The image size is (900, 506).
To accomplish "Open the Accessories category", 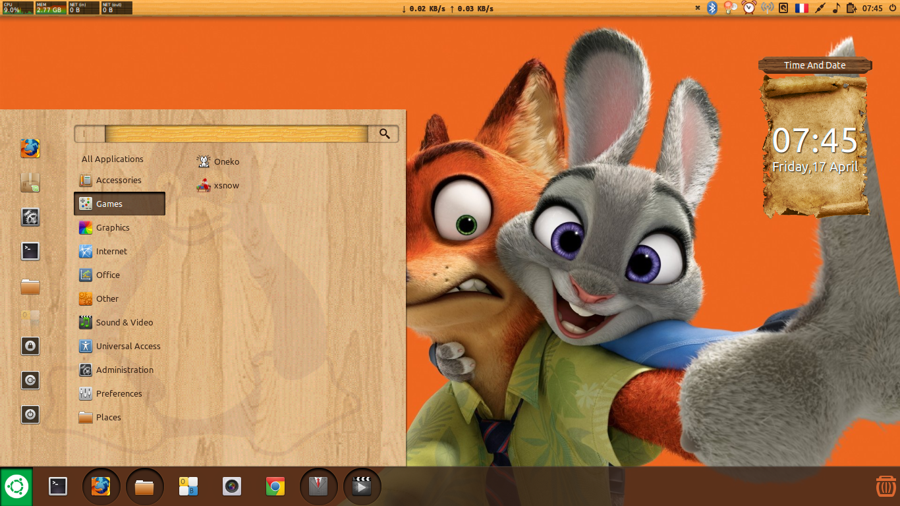I will click(119, 180).
